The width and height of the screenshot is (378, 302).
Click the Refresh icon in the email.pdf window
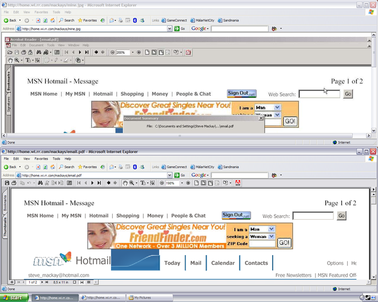45,167
